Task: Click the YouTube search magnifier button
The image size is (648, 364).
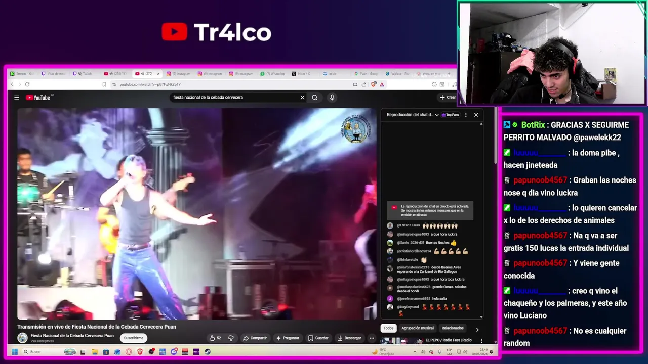Action: coord(315,98)
